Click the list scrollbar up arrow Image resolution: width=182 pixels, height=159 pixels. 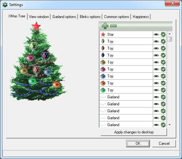[x=170, y=34]
